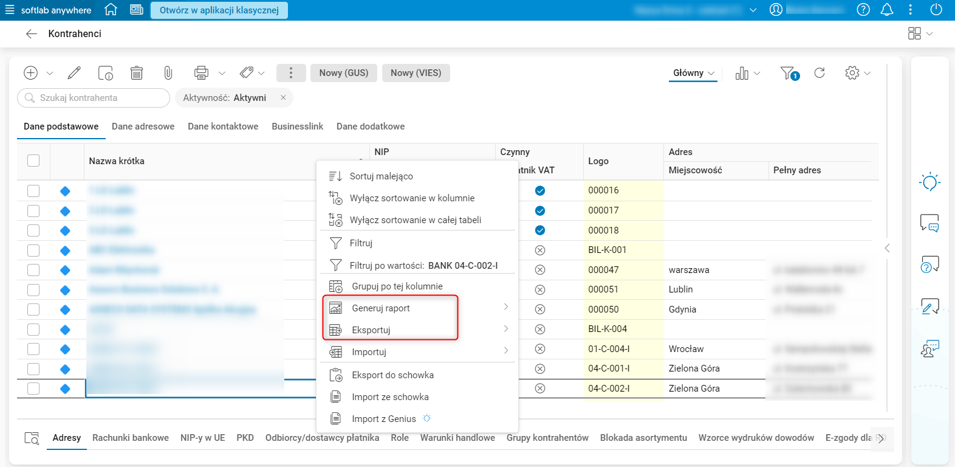Go to the home icon in header
The height and width of the screenshot is (467, 955).
tap(111, 10)
